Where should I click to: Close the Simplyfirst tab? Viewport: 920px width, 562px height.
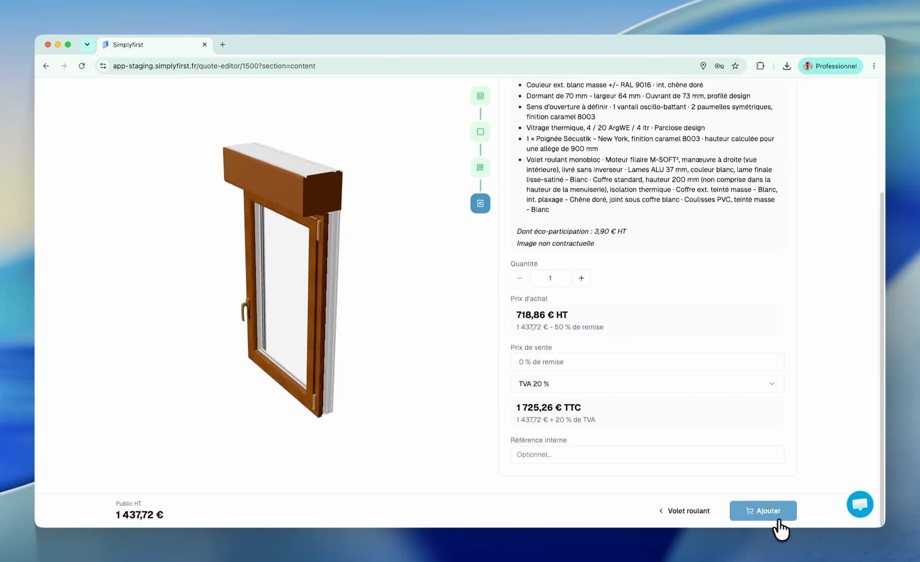click(204, 44)
